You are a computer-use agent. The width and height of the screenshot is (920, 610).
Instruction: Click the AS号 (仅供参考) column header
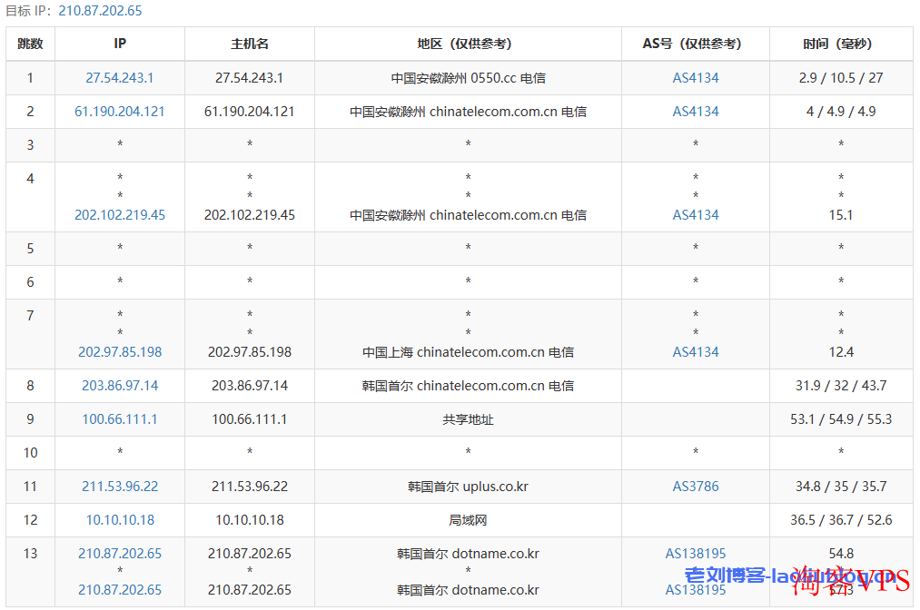(696, 44)
